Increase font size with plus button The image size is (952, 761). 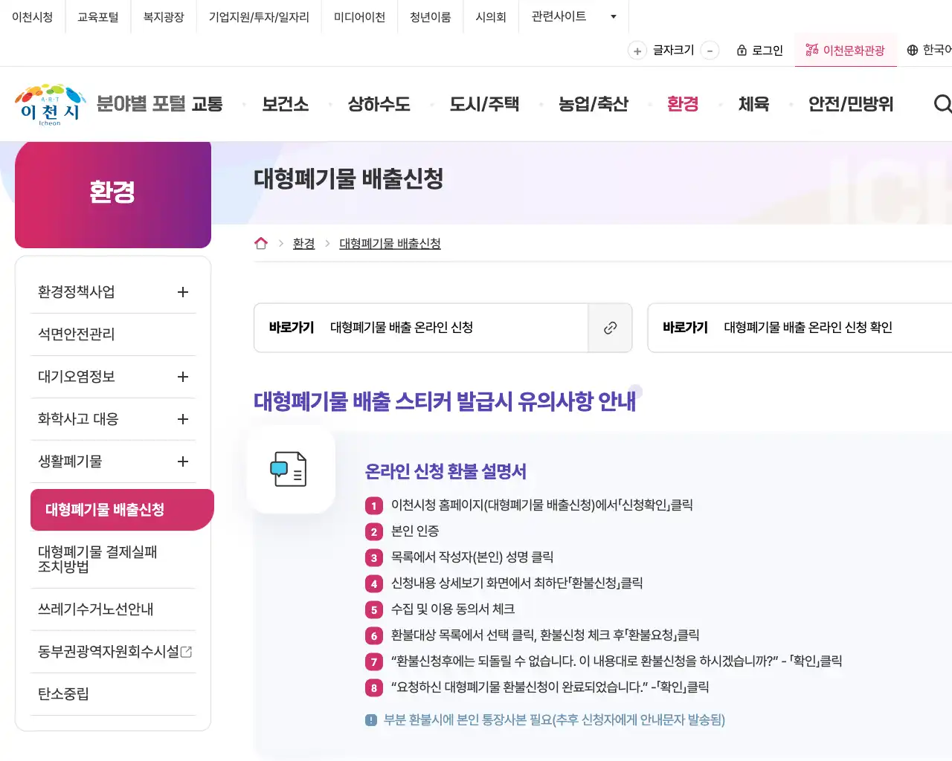point(637,51)
